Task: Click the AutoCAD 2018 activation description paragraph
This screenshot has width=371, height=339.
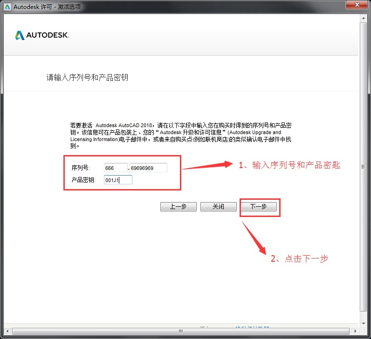Action: point(182,136)
